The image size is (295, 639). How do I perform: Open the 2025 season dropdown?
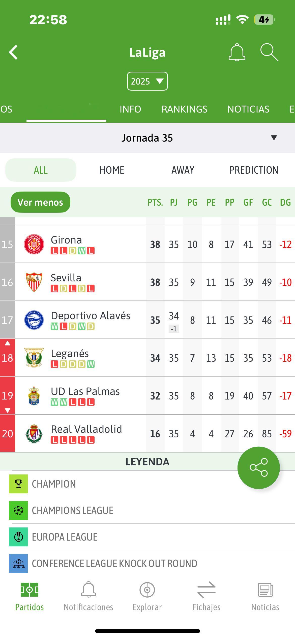147,81
